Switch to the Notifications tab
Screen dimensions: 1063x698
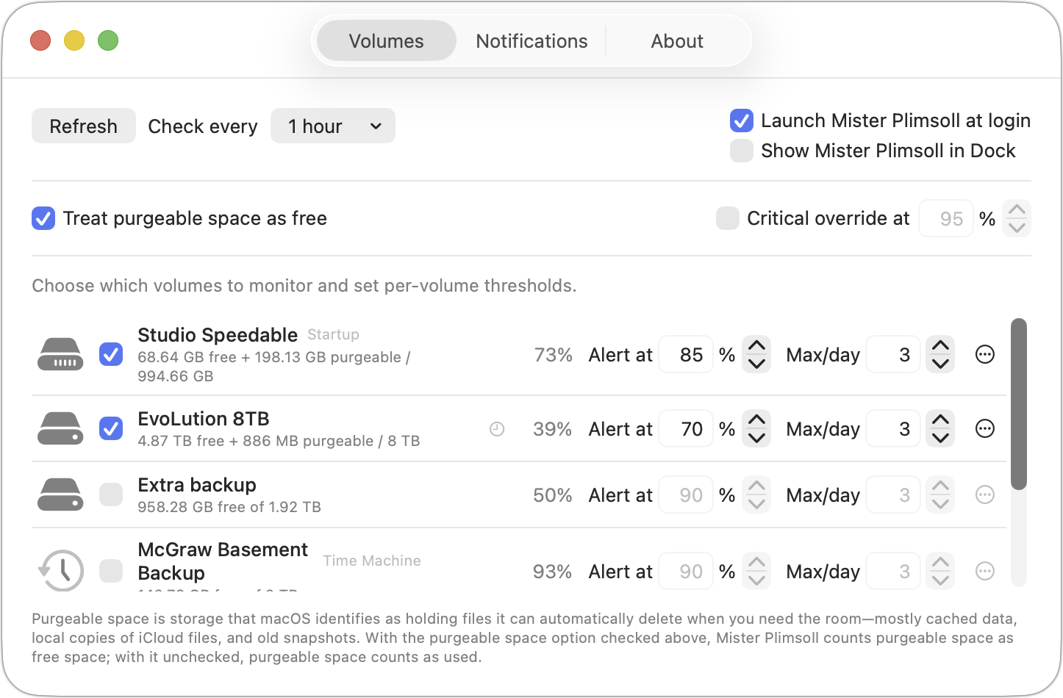531,41
